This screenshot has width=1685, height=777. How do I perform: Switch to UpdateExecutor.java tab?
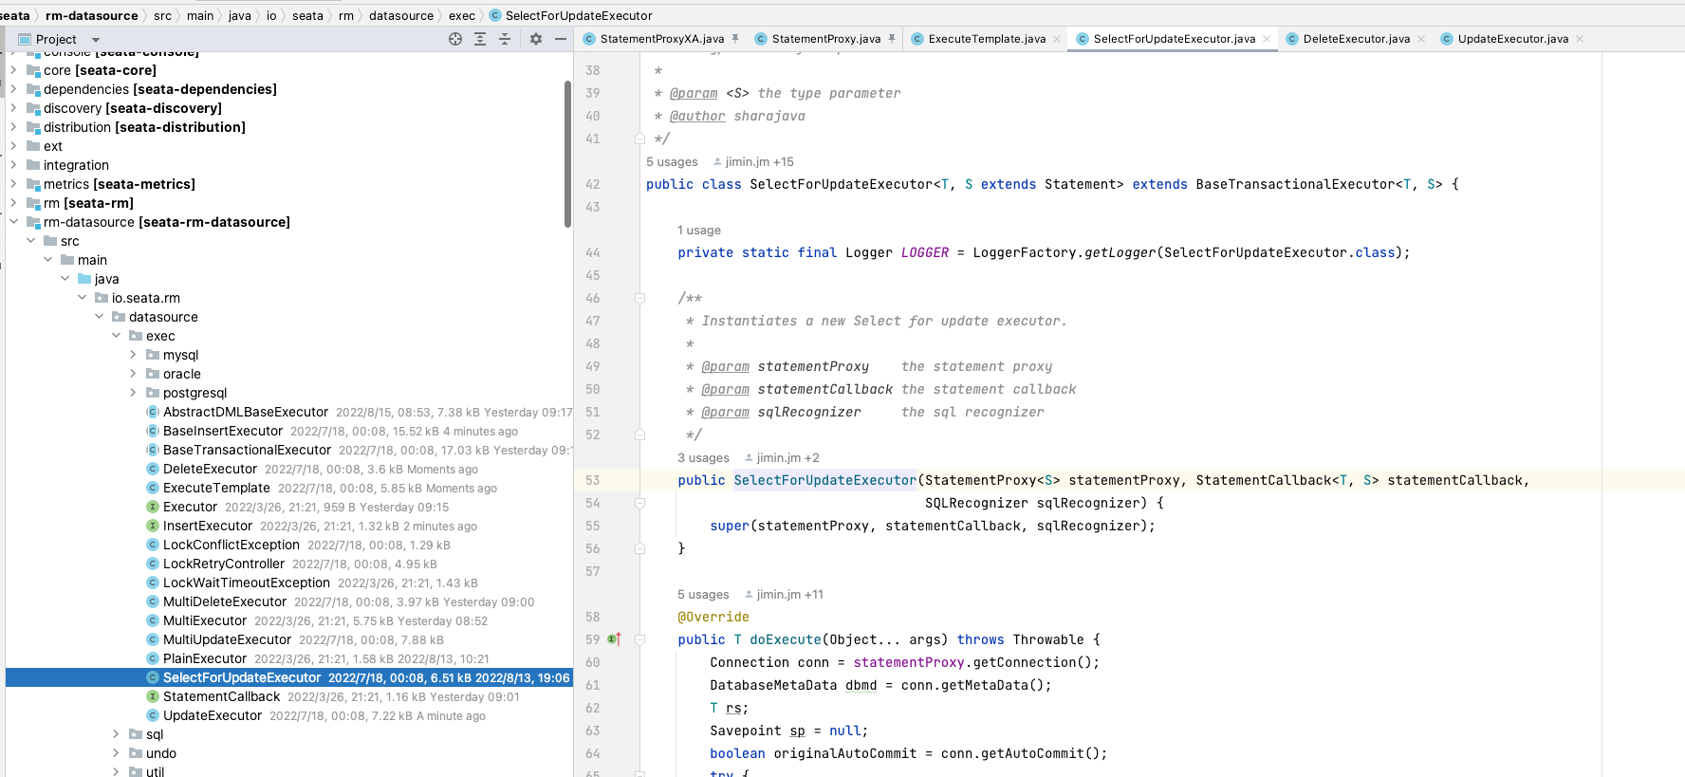tap(1513, 39)
